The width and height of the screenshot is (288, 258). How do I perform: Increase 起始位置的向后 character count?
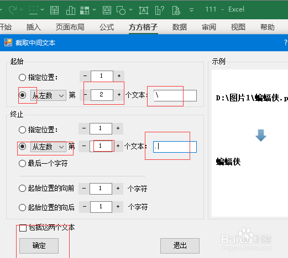[x=118, y=207]
